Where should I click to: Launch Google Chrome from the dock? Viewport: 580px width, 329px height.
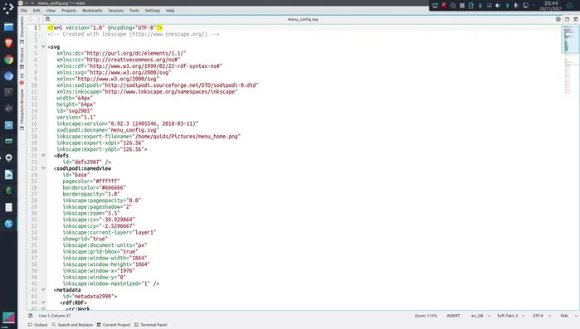coord(8,60)
